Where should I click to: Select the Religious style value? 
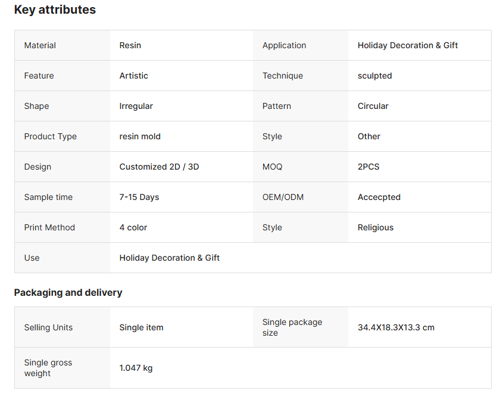[x=376, y=227]
